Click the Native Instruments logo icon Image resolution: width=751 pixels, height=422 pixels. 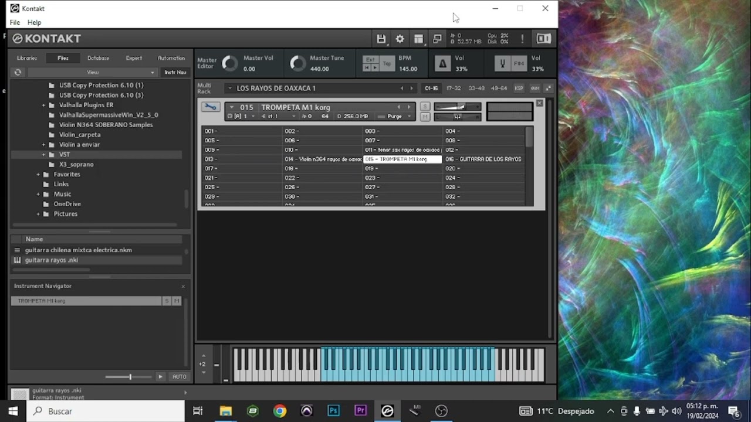[544, 39]
